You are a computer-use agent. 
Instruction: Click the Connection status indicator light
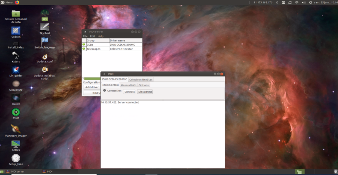tap(104, 90)
